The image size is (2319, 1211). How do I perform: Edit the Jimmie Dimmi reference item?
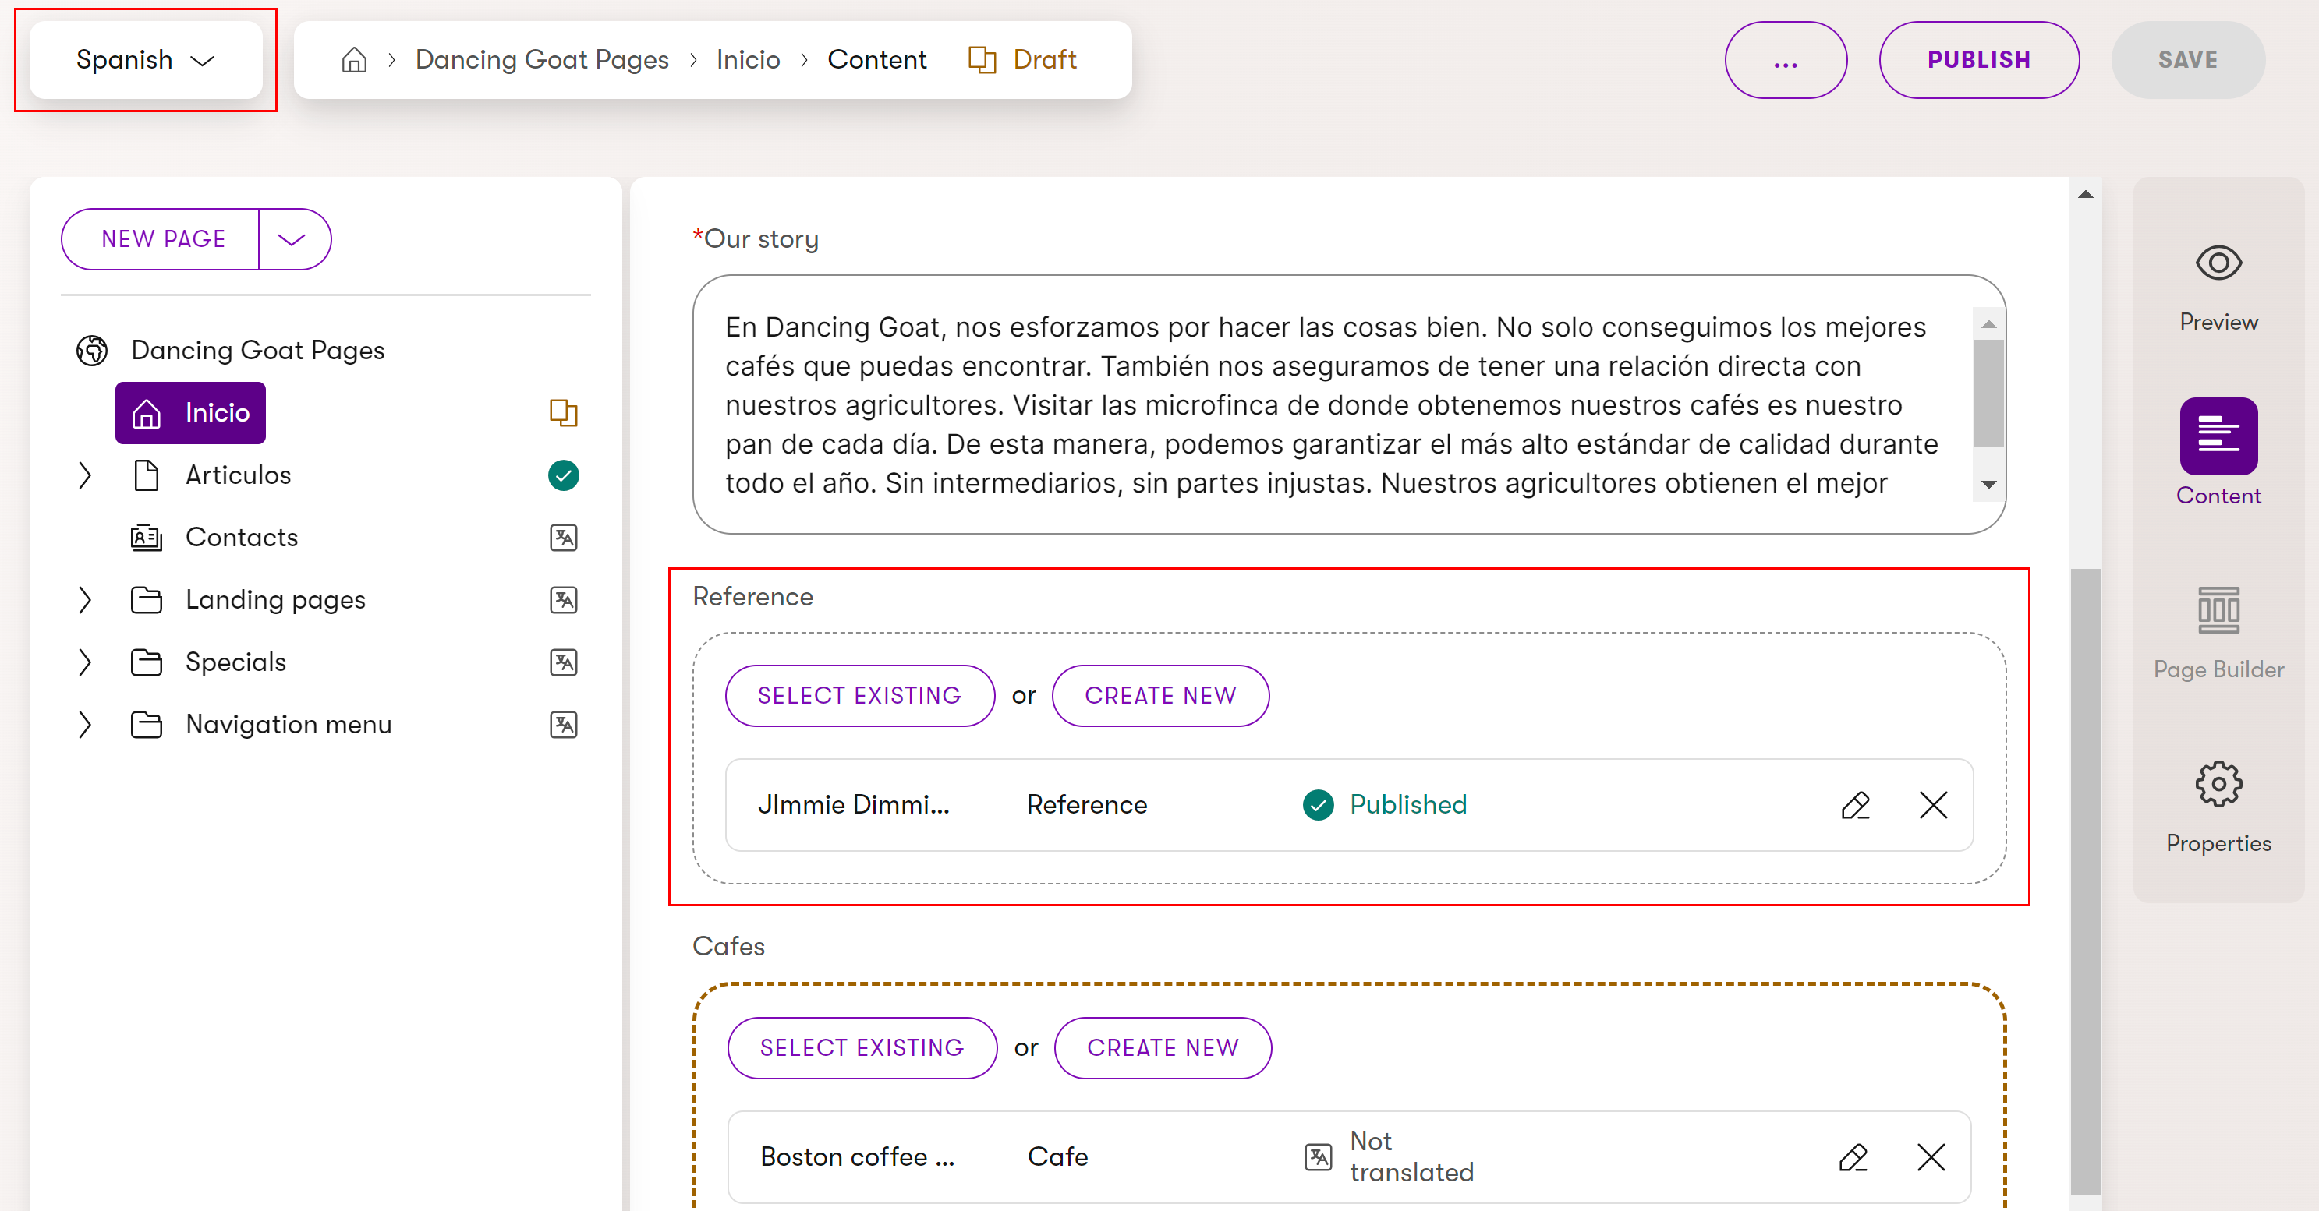pyautogui.click(x=1854, y=804)
